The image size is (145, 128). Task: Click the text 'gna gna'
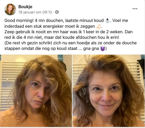pos(91,49)
